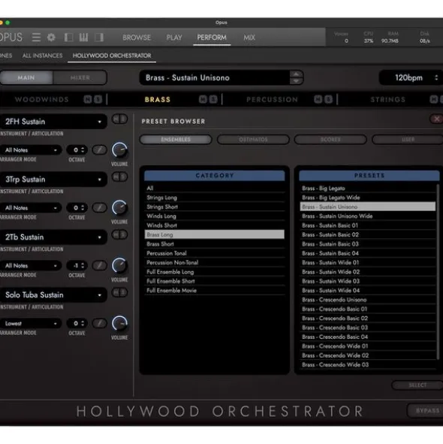Mute the Percussion section
Screen dimensions: 443x444
click(x=318, y=99)
